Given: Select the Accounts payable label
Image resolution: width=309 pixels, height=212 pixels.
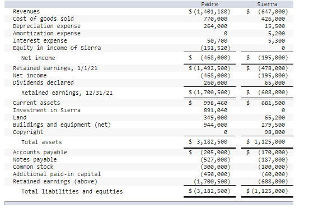Looking at the screenshot, I should click(x=40, y=152).
